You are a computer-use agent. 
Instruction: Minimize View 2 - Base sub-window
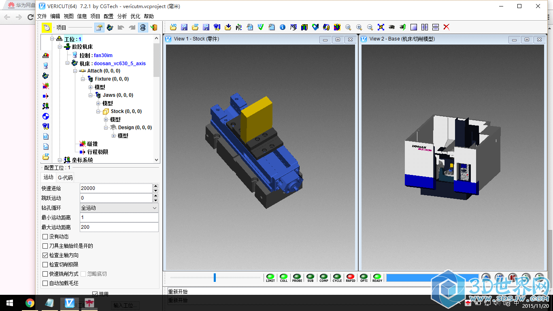[515, 39]
